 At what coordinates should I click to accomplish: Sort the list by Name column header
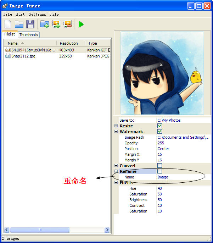click(x=30, y=43)
